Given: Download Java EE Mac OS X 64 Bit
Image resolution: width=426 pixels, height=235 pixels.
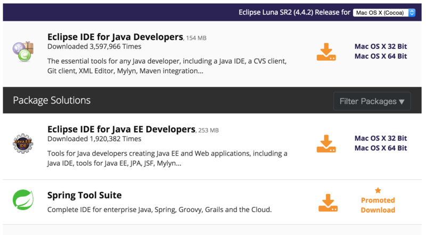Looking at the screenshot, I should click(x=381, y=148).
